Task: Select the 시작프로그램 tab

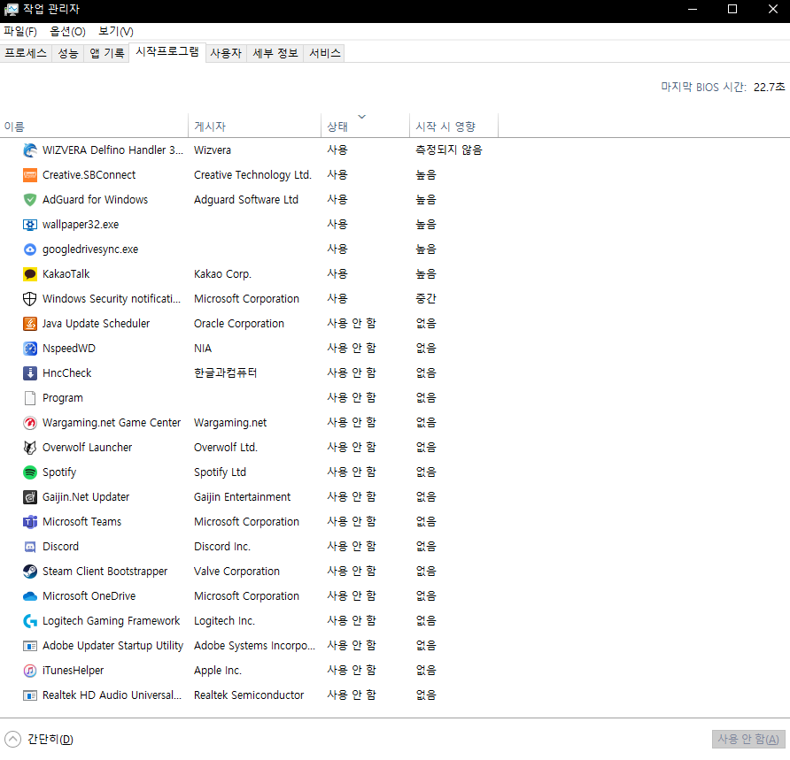Action: click(x=167, y=52)
